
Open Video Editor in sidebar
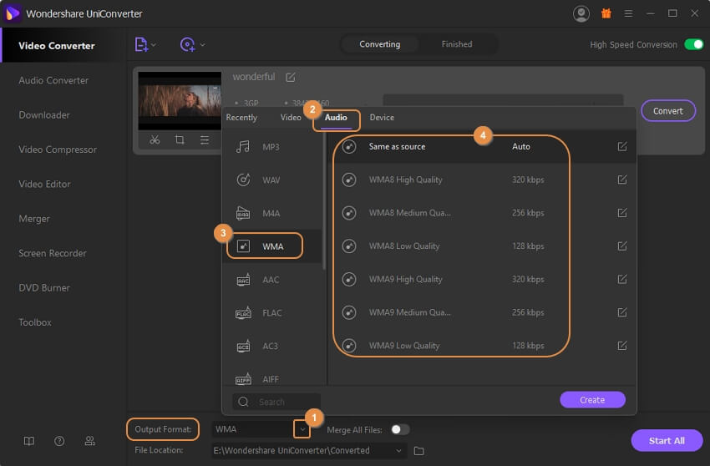44,185
